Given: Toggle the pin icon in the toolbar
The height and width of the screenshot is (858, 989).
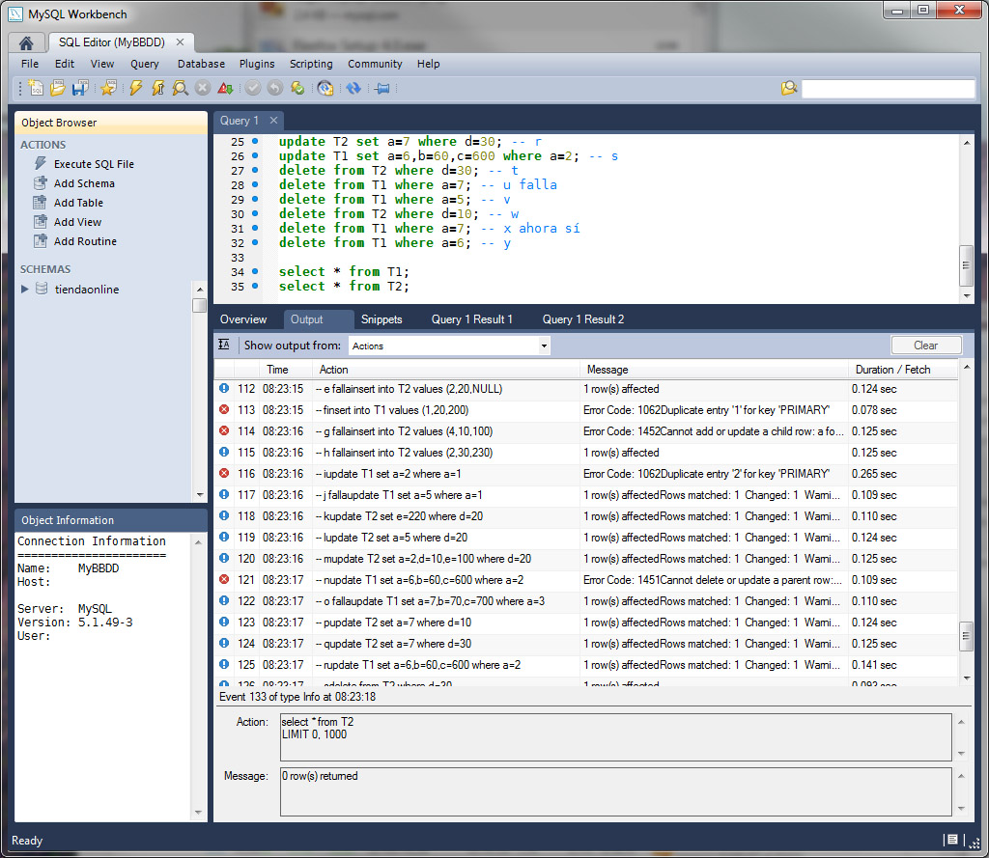Looking at the screenshot, I should point(381,88).
